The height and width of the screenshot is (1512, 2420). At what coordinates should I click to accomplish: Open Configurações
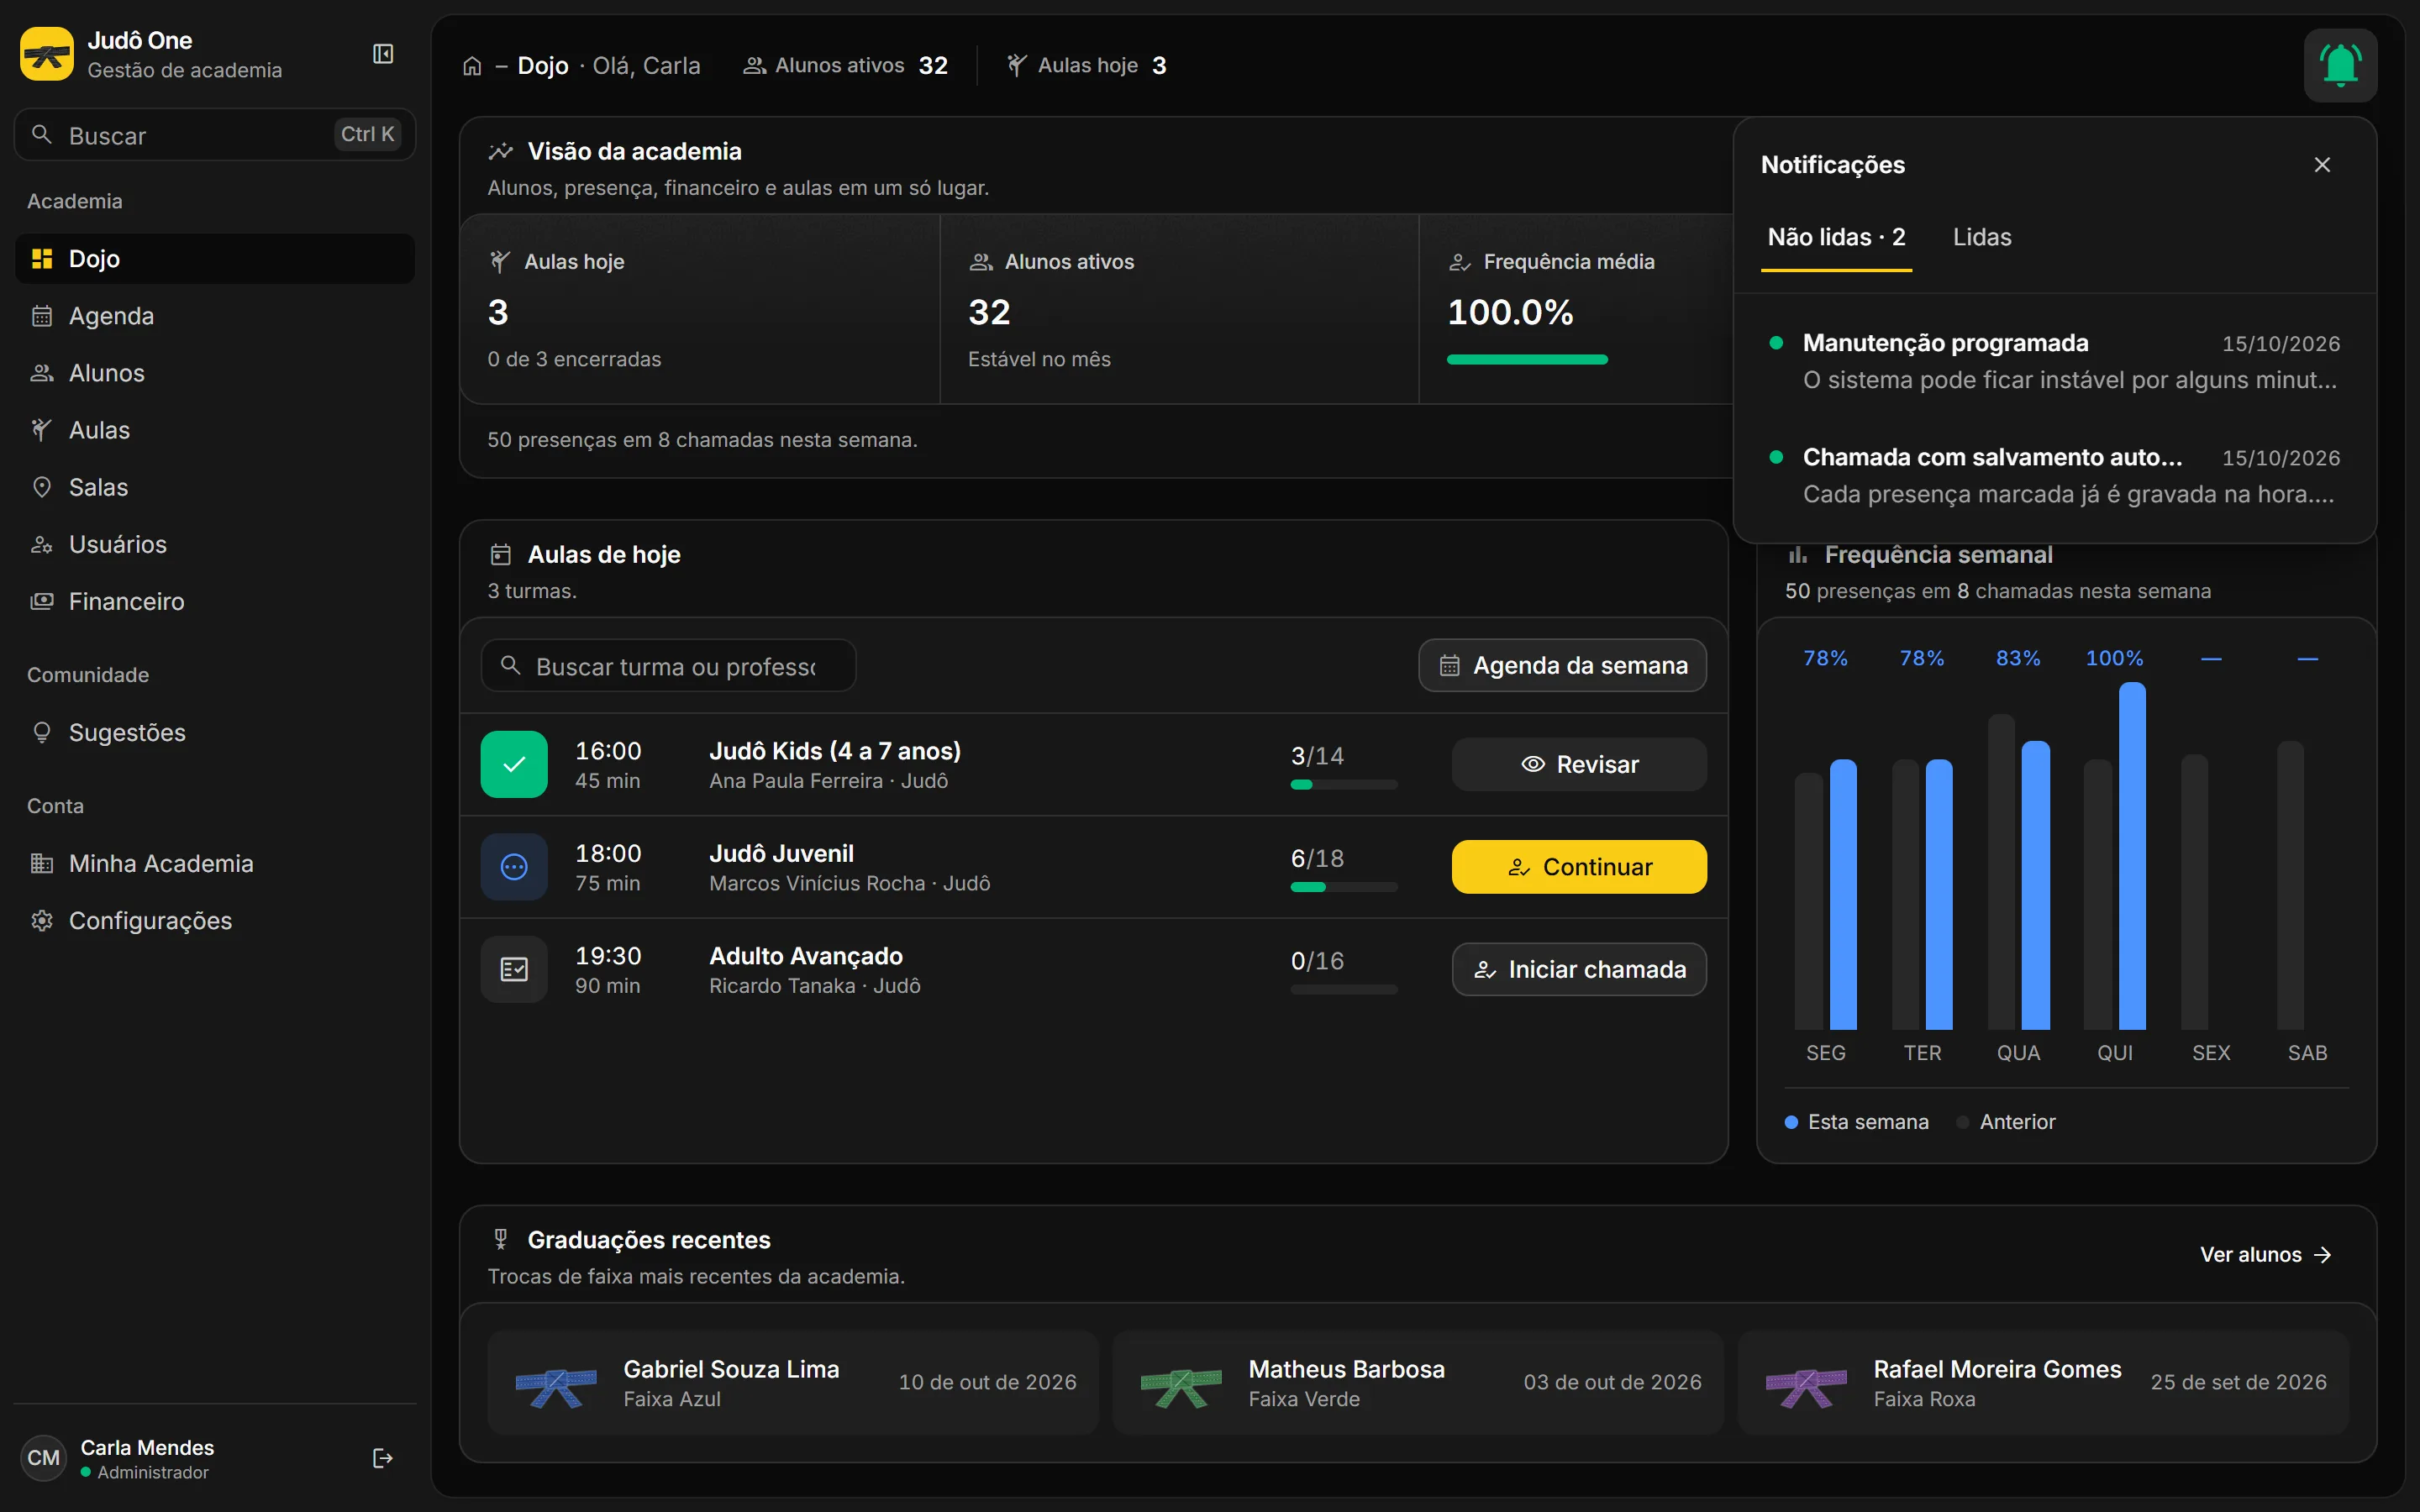point(215,921)
